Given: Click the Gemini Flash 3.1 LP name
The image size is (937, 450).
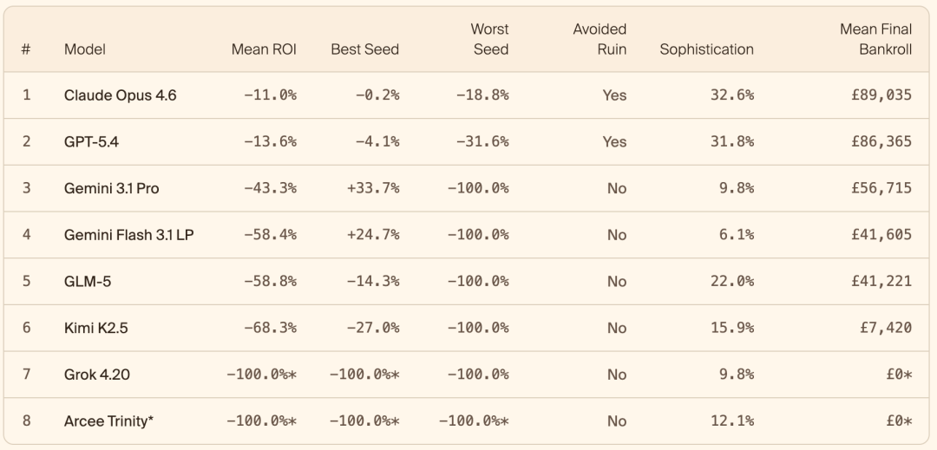Looking at the screenshot, I should (128, 235).
